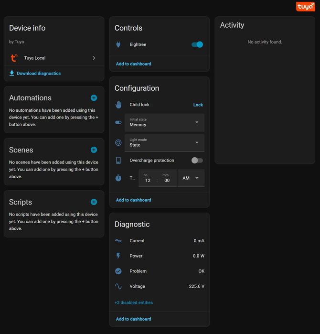
Task: Click the Eightree plug icon
Action: click(x=118, y=44)
